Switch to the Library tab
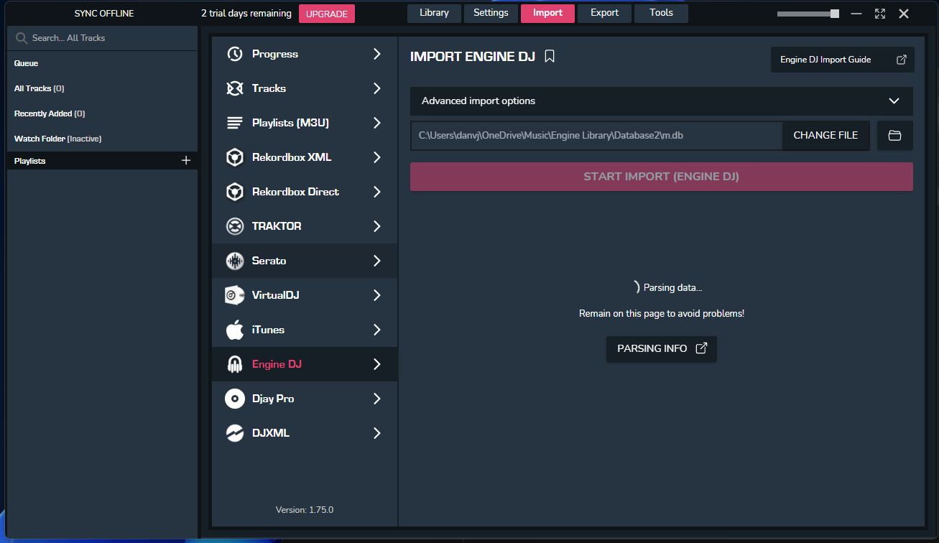 (x=434, y=13)
